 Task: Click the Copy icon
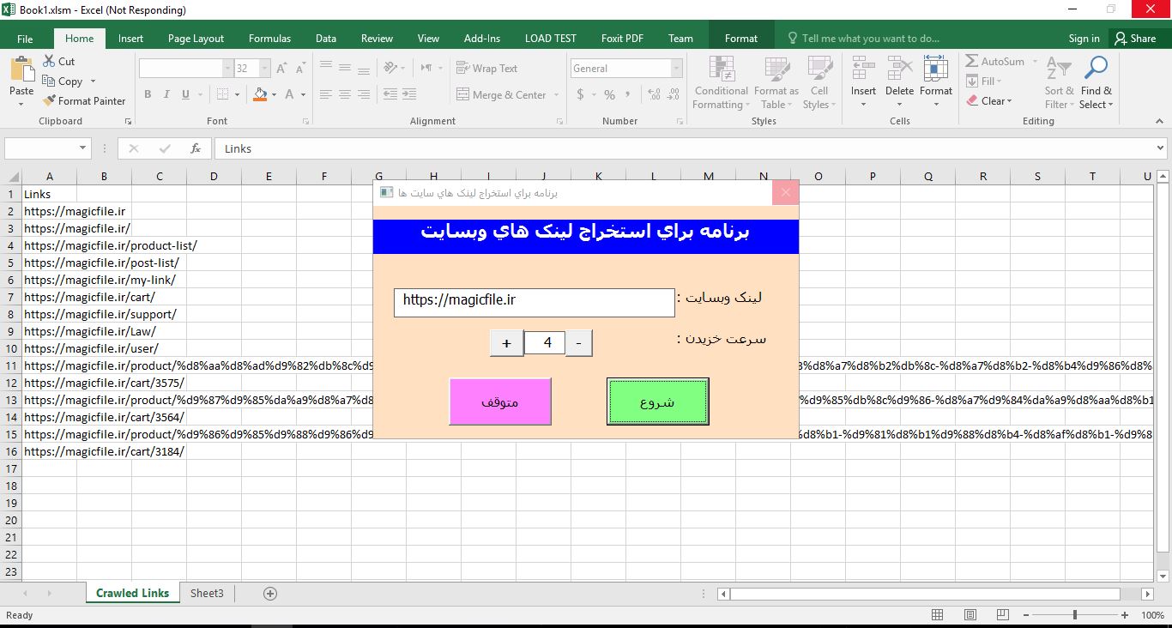click(49, 82)
